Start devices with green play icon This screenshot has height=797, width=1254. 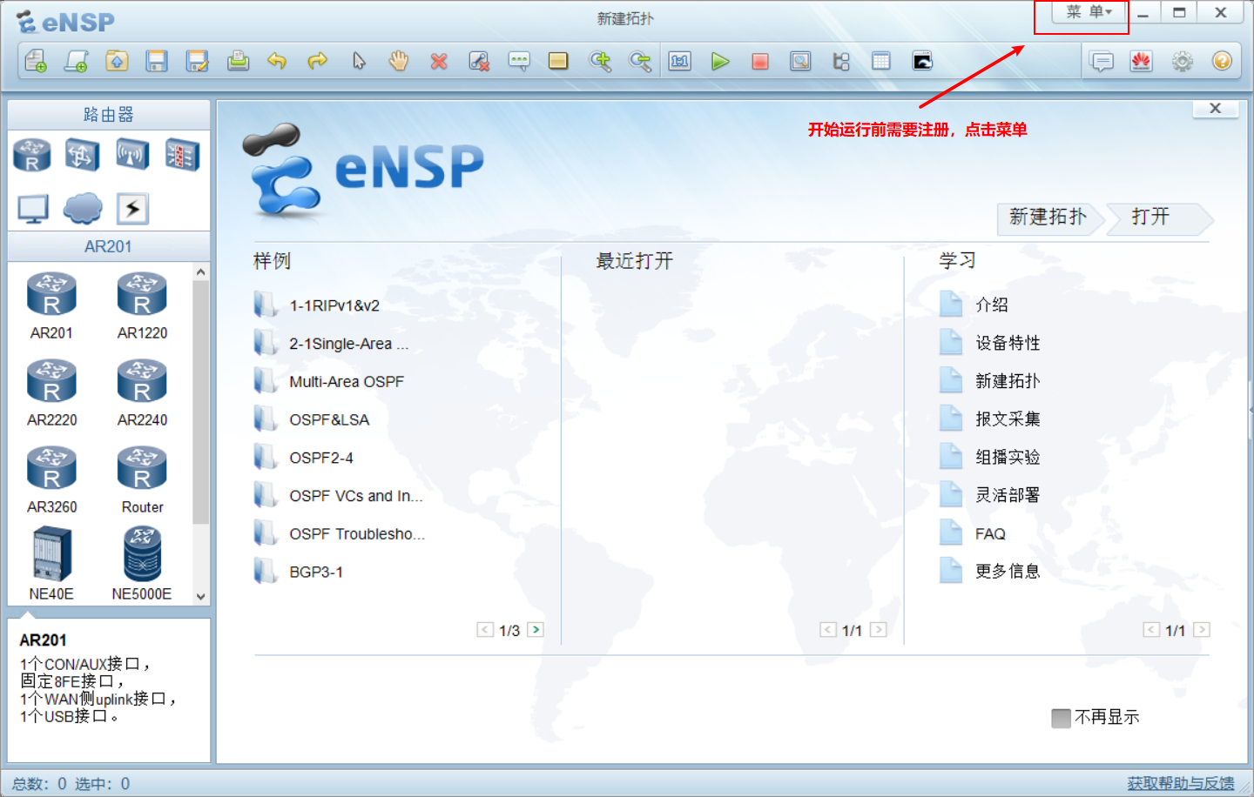click(x=720, y=61)
